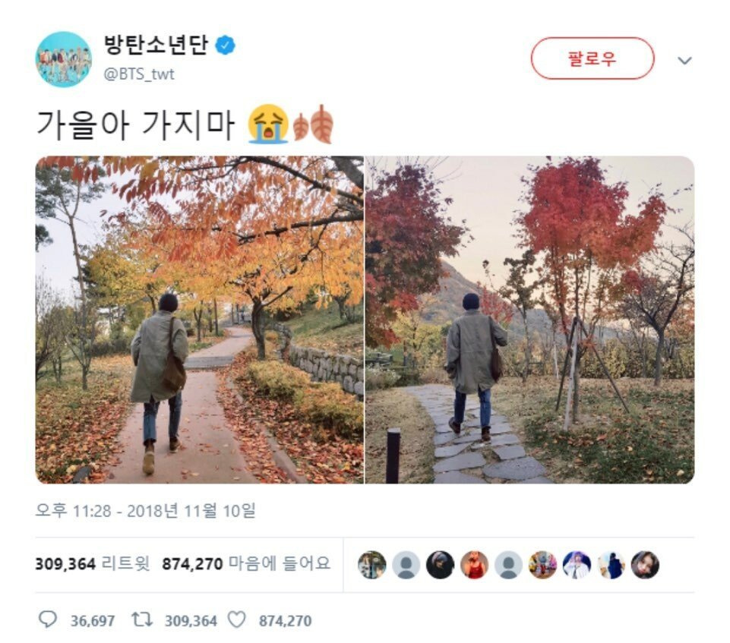Open the first liker's avatar
Viewport: 730px width, 643px height.
tap(372, 565)
